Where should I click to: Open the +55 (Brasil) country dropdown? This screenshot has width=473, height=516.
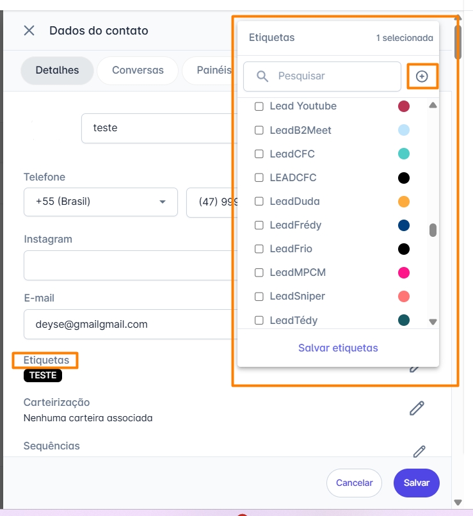(100, 202)
